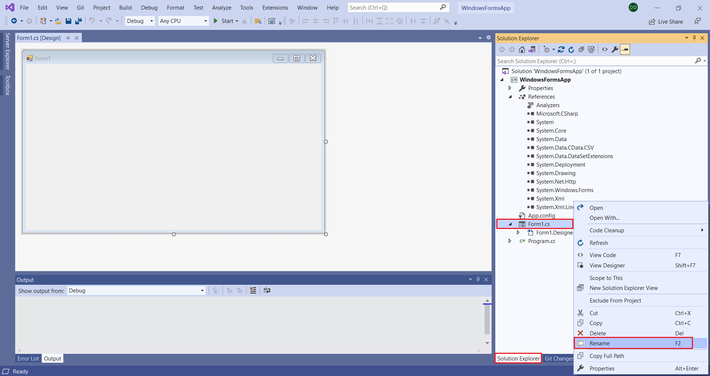Click the Collapse All icon in Solution Explorer
710x376 pixels.
581,49
